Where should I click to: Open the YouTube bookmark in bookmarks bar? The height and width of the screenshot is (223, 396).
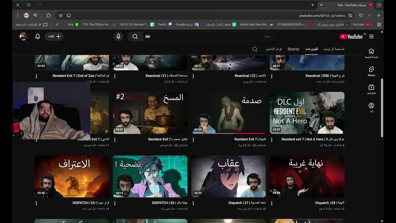(361, 24)
